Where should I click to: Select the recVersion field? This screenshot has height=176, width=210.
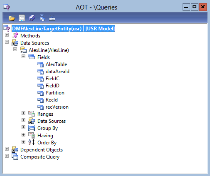[57, 107]
